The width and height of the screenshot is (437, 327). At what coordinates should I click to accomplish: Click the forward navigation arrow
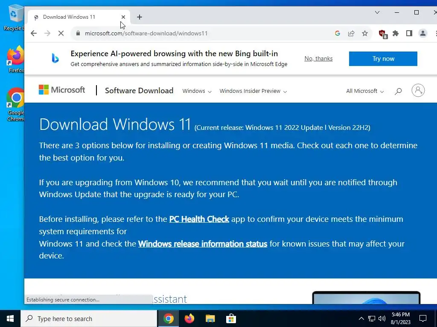47,33
